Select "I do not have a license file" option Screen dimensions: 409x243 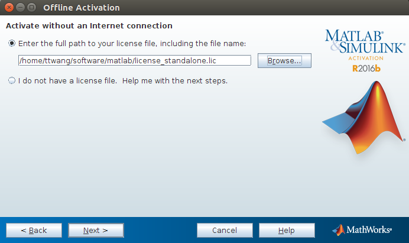[x=12, y=80]
